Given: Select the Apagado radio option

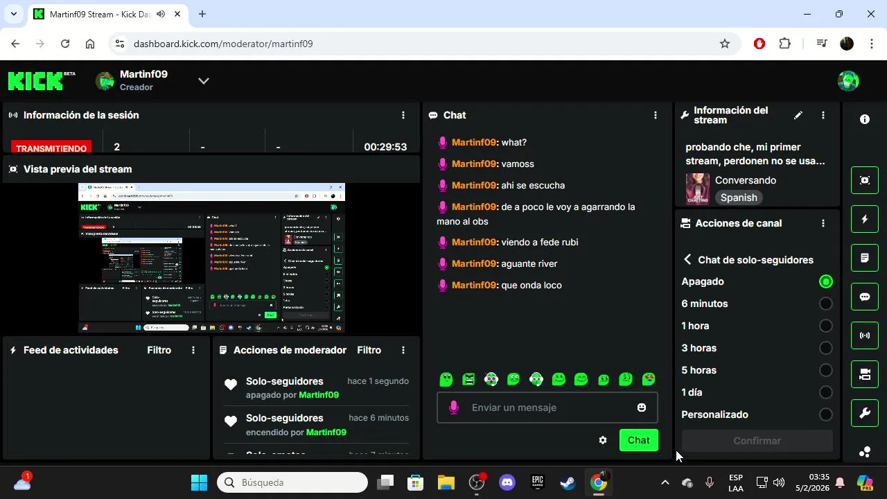Looking at the screenshot, I should coord(825,281).
